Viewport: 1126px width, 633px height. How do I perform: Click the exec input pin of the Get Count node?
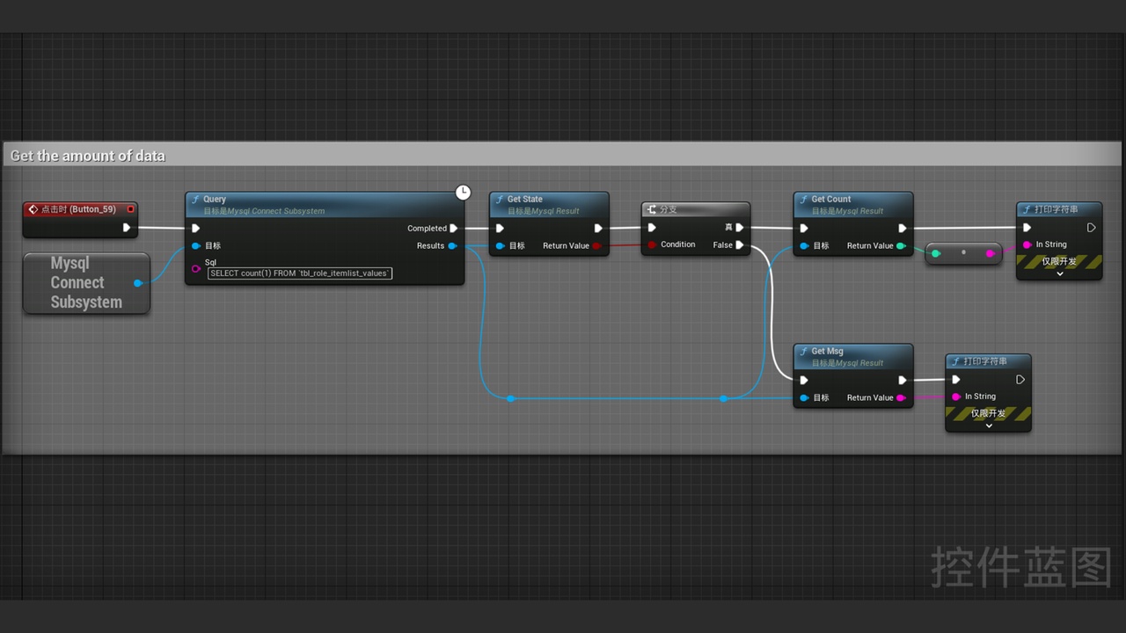pos(804,229)
